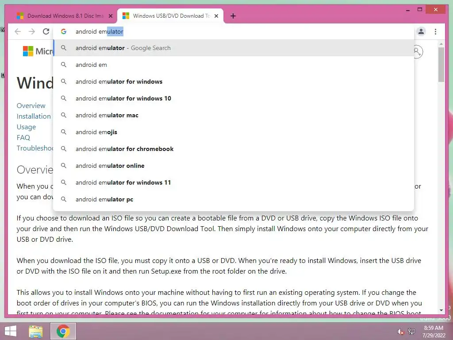Go to the Usage section link
Screen dimensions: 453x340
(x=26, y=127)
